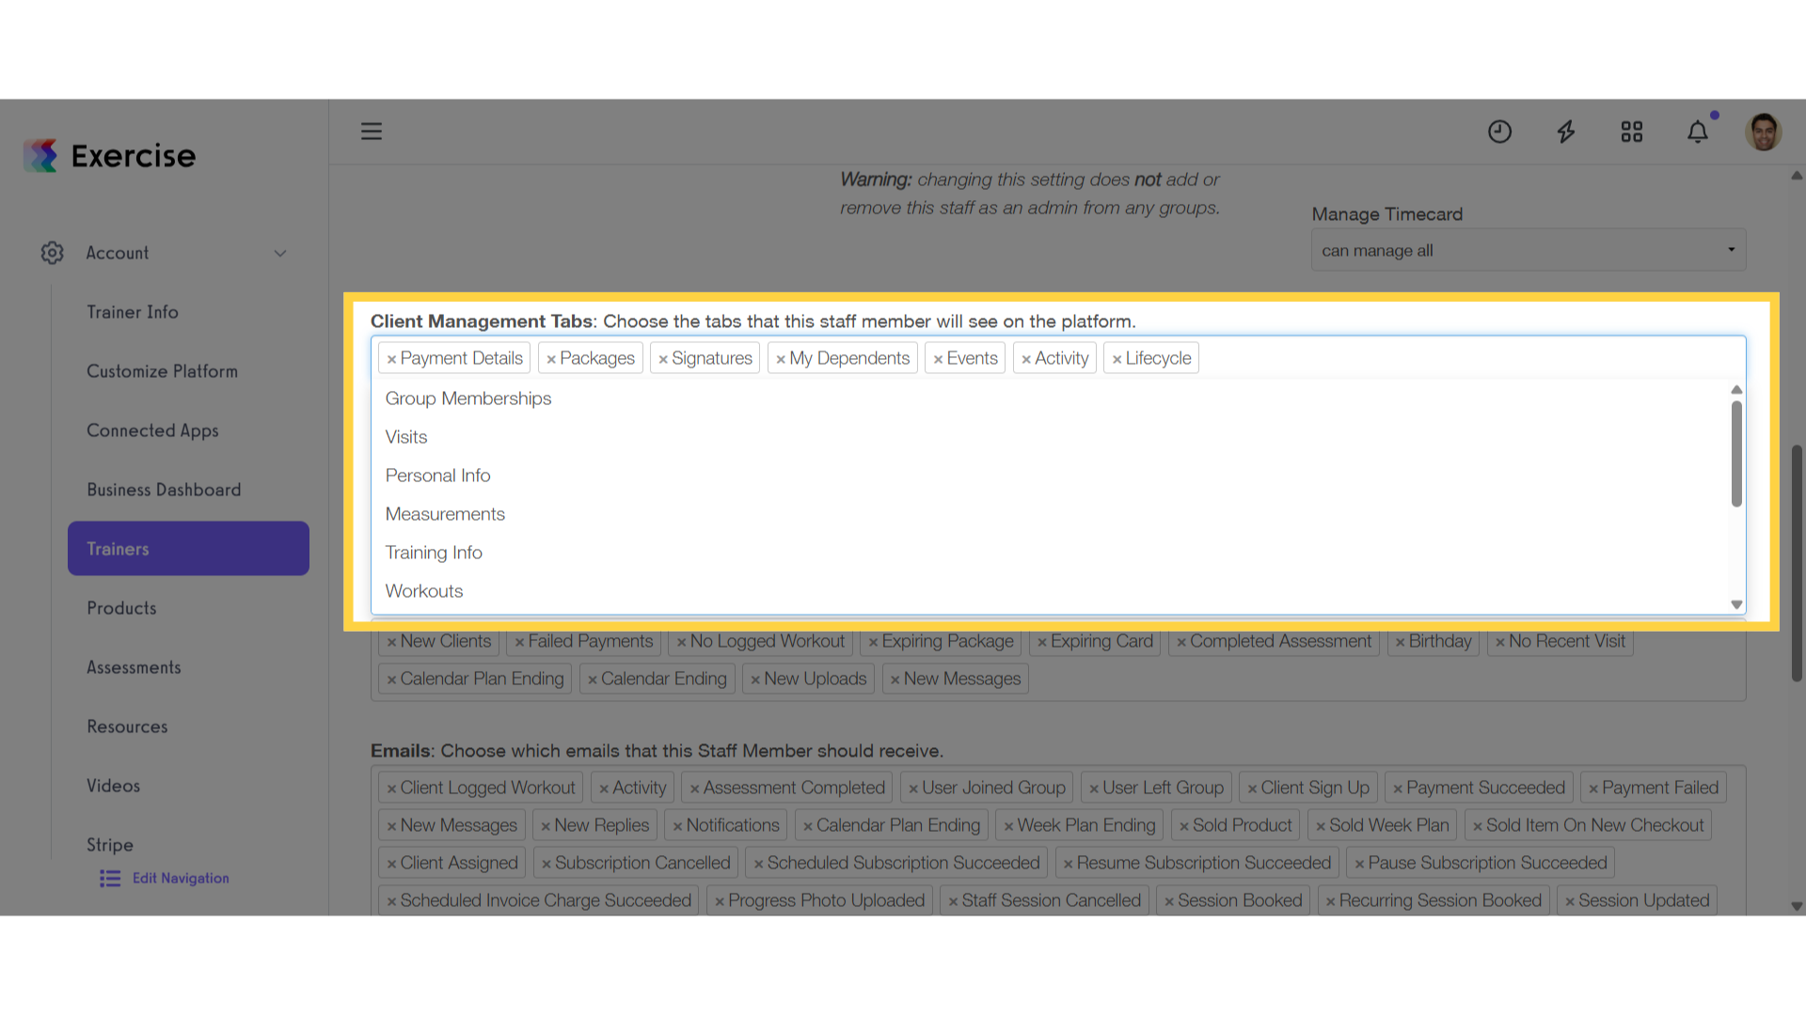Screen dimensions: 1806x1015
Task: Open the Manage Timecard dropdown
Action: pos(1529,250)
